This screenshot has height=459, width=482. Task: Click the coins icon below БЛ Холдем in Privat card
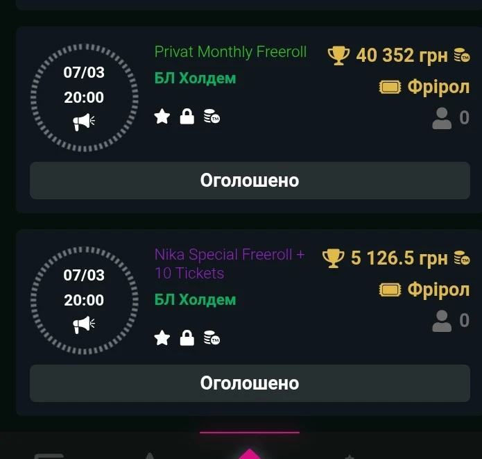(x=212, y=117)
